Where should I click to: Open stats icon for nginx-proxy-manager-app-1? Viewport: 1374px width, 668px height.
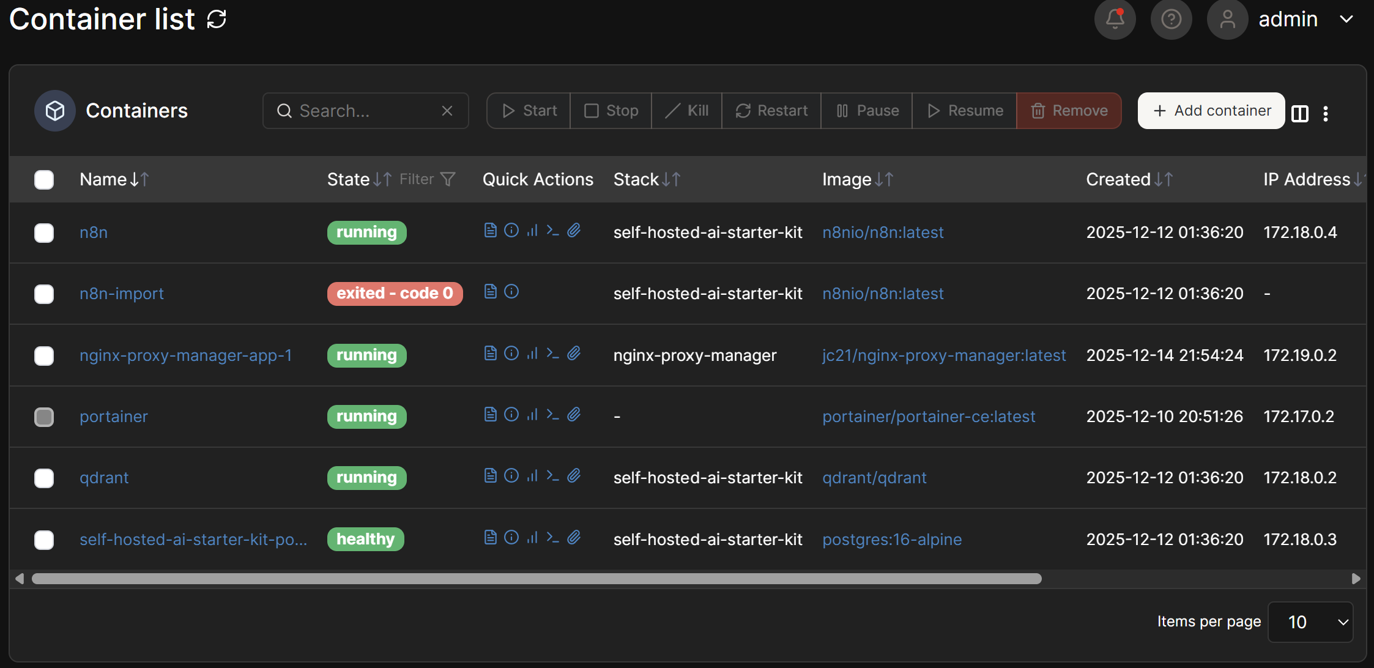(x=532, y=353)
